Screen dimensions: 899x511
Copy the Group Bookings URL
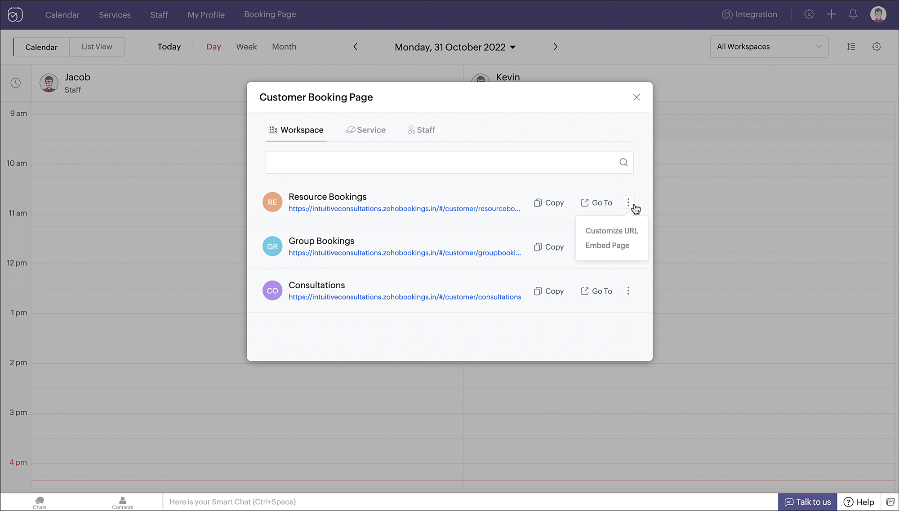tap(548, 247)
